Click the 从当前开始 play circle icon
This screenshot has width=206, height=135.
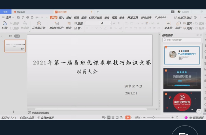(39, 23)
